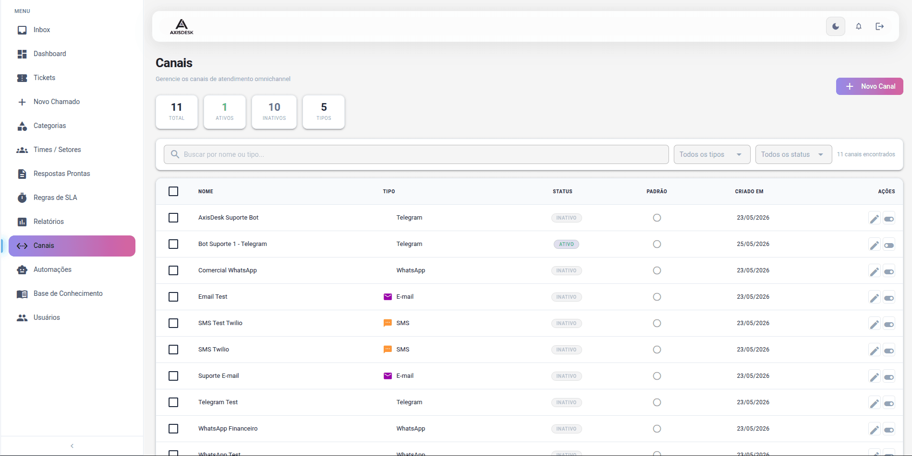Set SMS Twilio as default radio button

(x=657, y=350)
